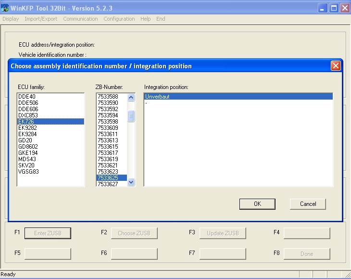Click the empty F7 button
351x279 pixels.
click(x=223, y=254)
